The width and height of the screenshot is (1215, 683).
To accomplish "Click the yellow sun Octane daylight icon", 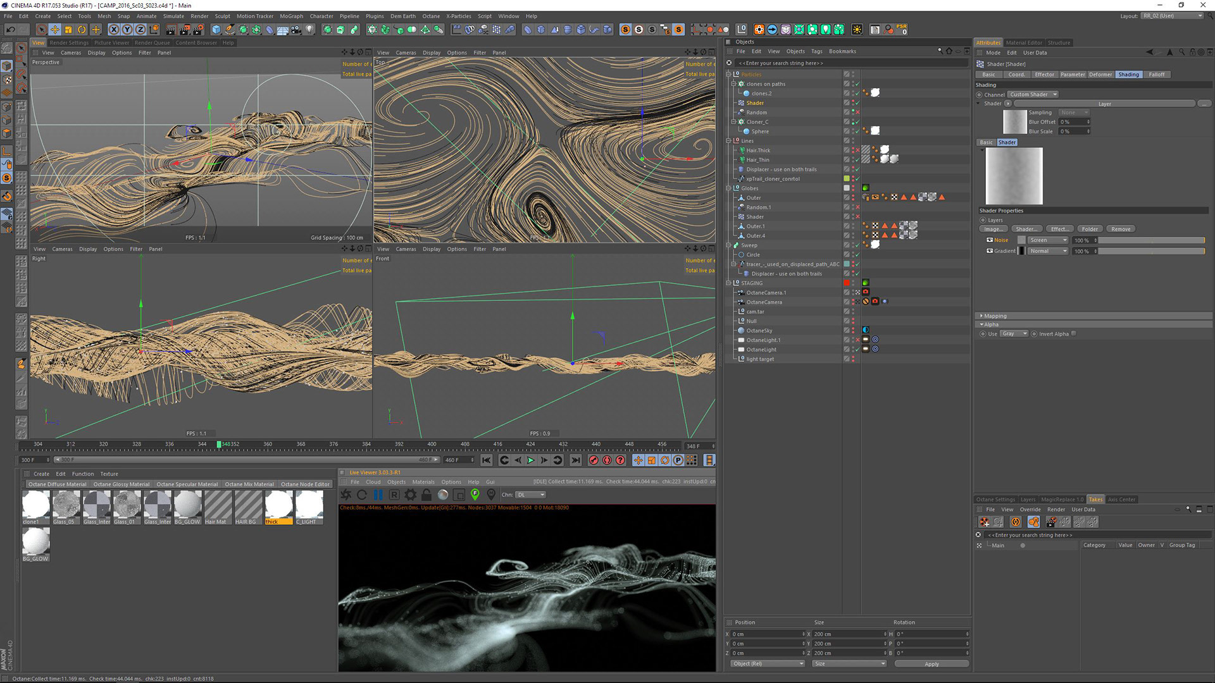I will click(x=857, y=30).
